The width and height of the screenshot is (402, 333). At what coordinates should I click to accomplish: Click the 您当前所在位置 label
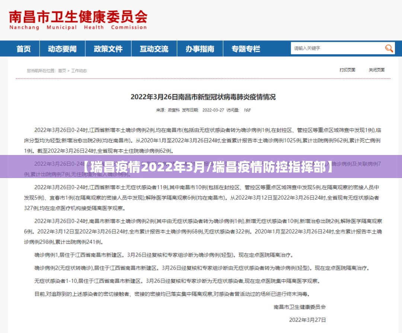point(41,70)
